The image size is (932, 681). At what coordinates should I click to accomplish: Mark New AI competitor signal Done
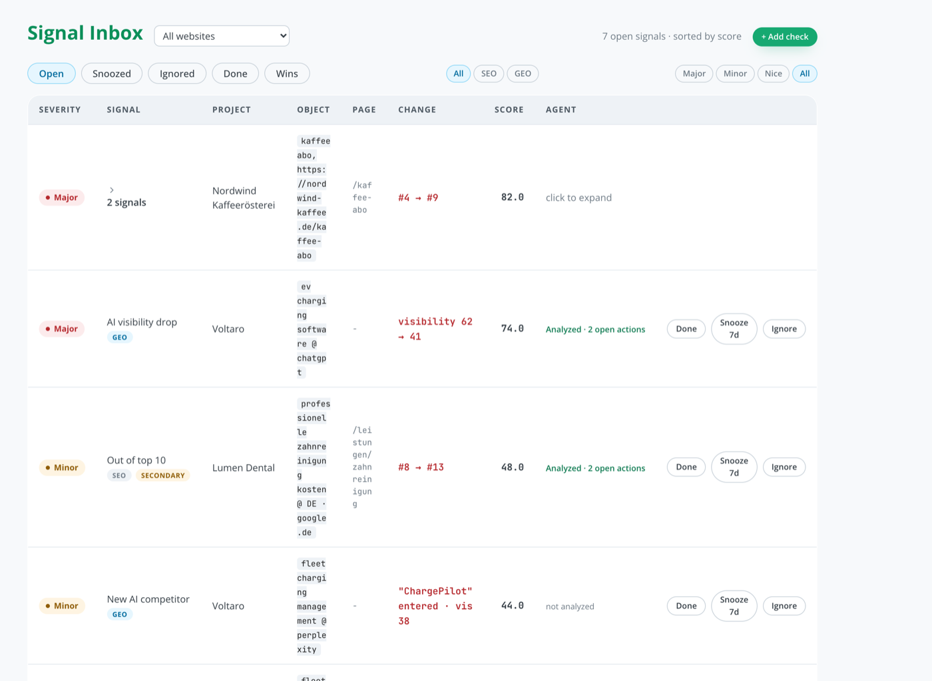pyautogui.click(x=686, y=606)
